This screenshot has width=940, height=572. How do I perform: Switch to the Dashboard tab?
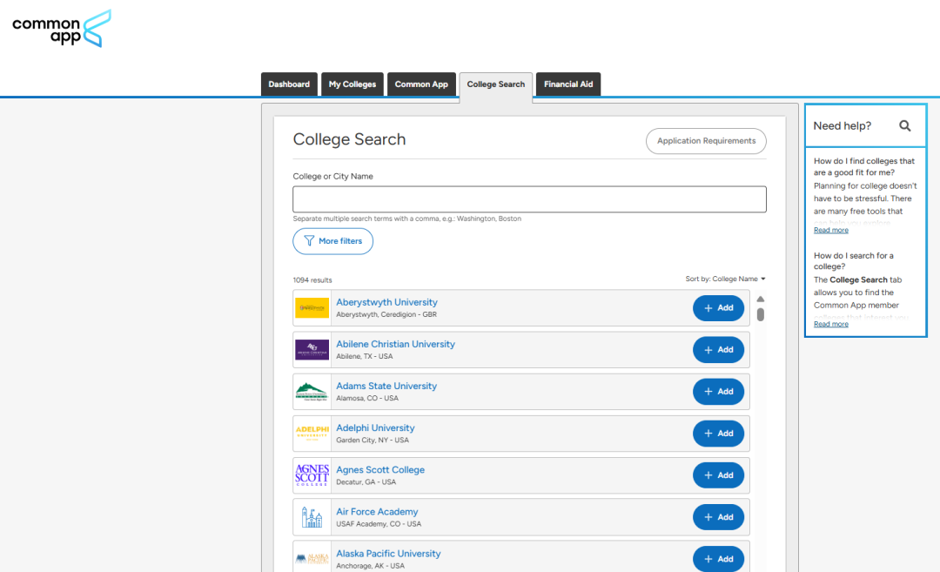pyautogui.click(x=289, y=84)
